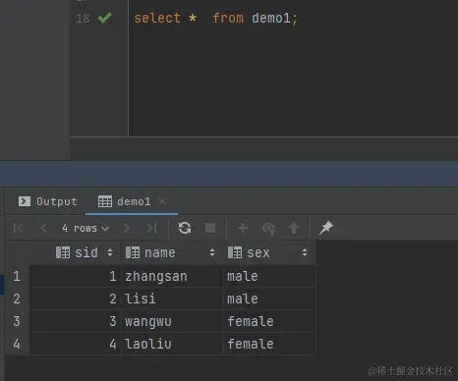The height and width of the screenshot is (381, 458).
Task: Go to next page arrow
Action: tap(127, 228)
